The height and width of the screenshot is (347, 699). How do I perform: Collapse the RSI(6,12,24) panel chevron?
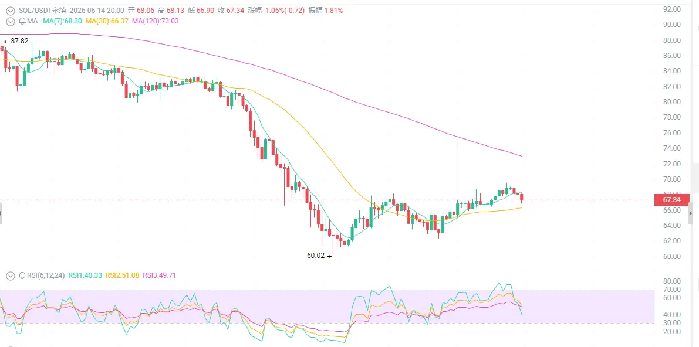tap(10, 275)
